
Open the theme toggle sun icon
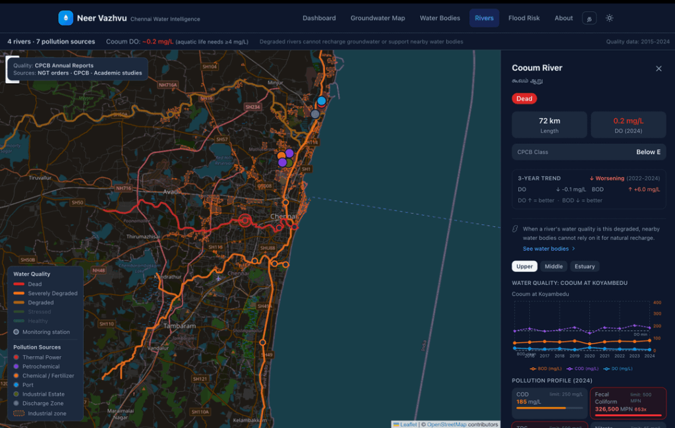609,18
